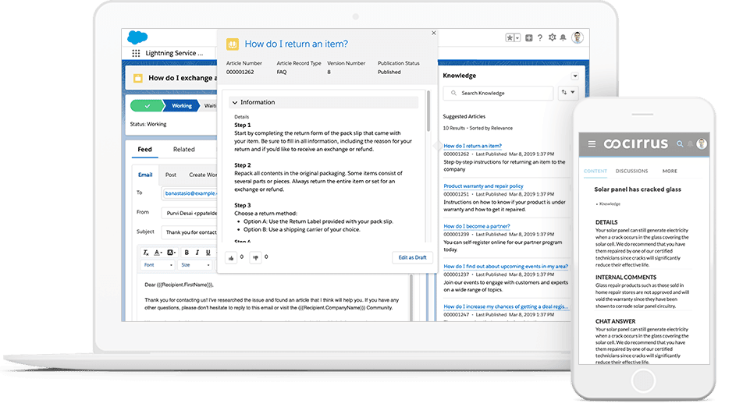Click the thumbs down icon on article
The height and width of the screenshot is (407, 743).
pyautogui.click(x=254, y=257)
